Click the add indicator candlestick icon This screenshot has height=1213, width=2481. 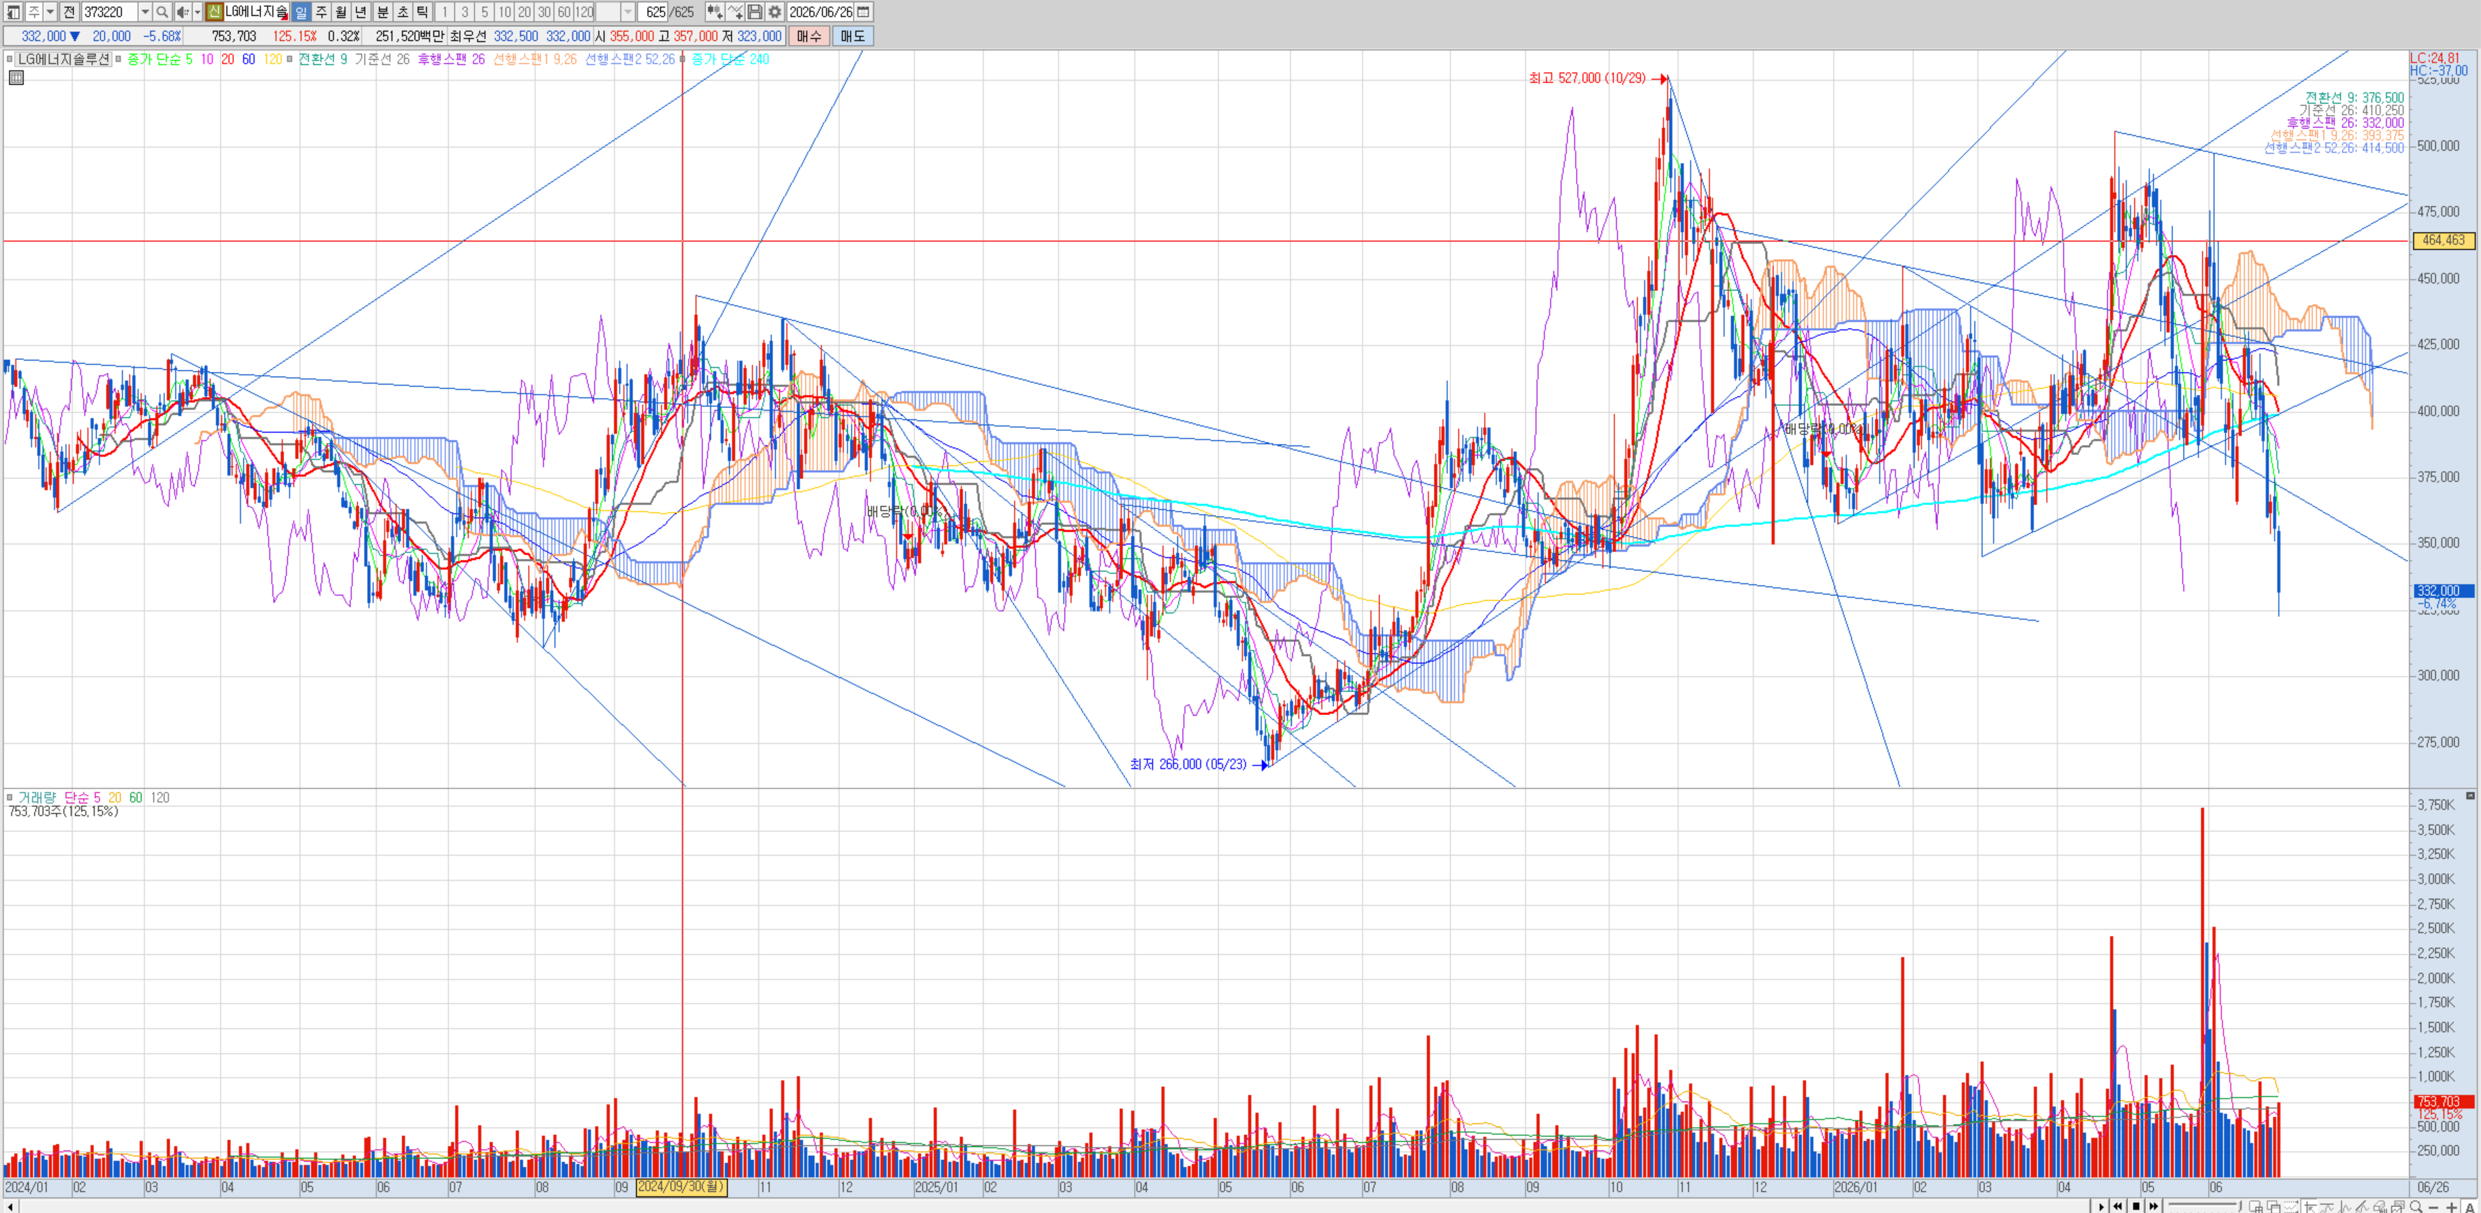click(715, 12)
